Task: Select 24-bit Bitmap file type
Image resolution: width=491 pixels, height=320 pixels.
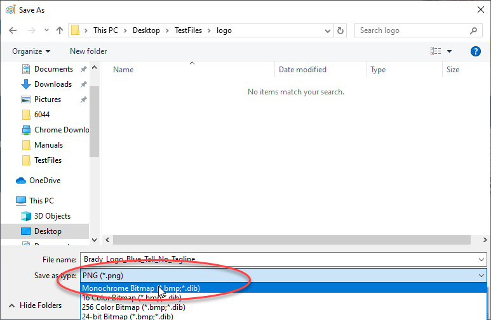Action: [127, 316]
